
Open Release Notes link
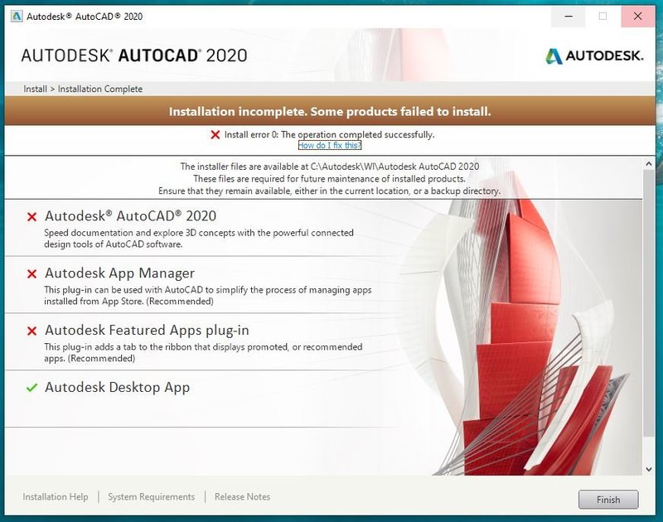pyautogui.click(x=242, y=496)
